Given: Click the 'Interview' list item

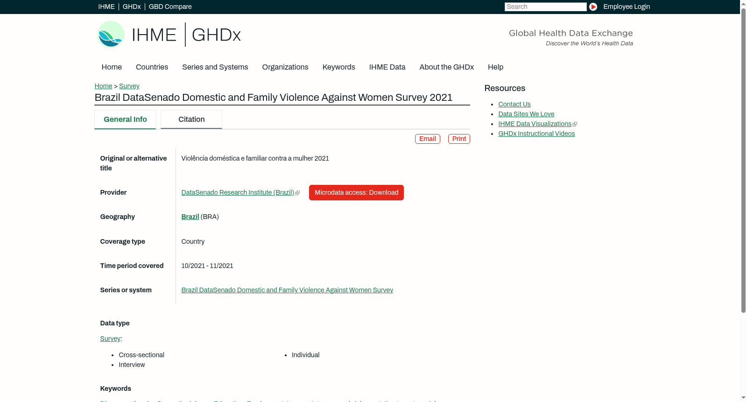Looking at the screenshot, I should [132, 365].
